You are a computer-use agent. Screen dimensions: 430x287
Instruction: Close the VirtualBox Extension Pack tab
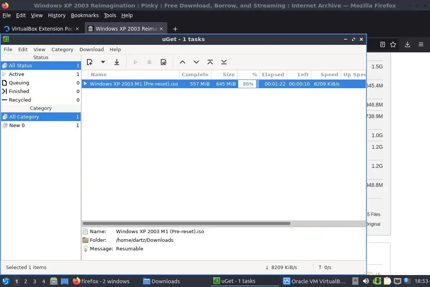coord(77,29)
